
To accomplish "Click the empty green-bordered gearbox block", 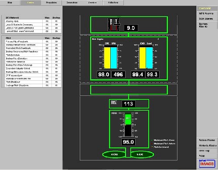I will 129,90.
